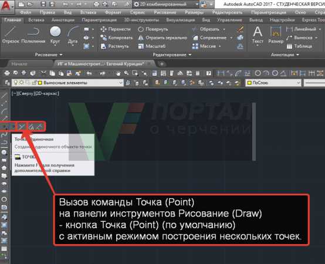
Task: Open the Рисование menu
Action: coord(165,12)
